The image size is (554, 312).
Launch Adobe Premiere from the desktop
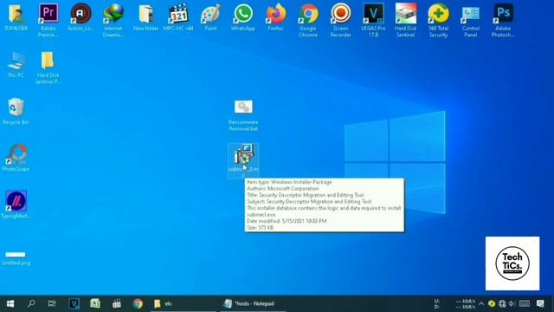click(48, 20)
